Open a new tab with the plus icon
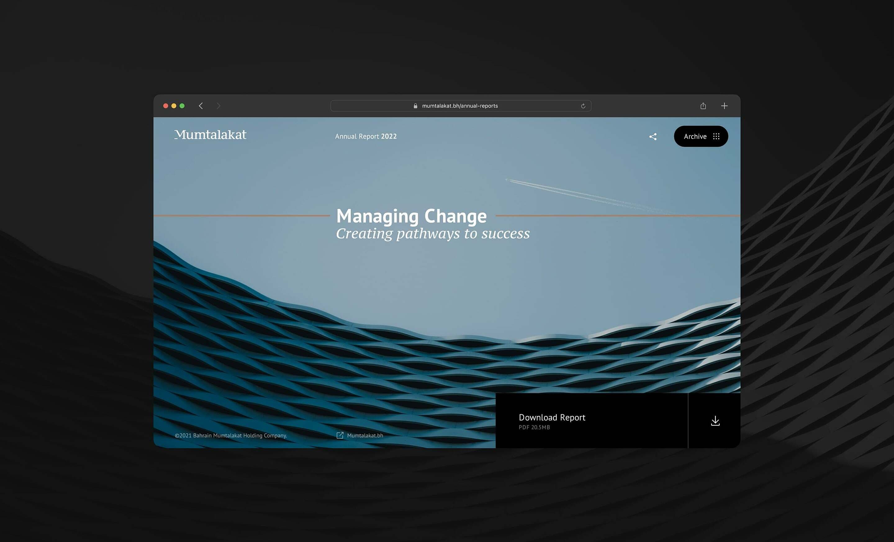Image resolution: width=894 pixels, height=542 pixels. click(x=724, y=106)
